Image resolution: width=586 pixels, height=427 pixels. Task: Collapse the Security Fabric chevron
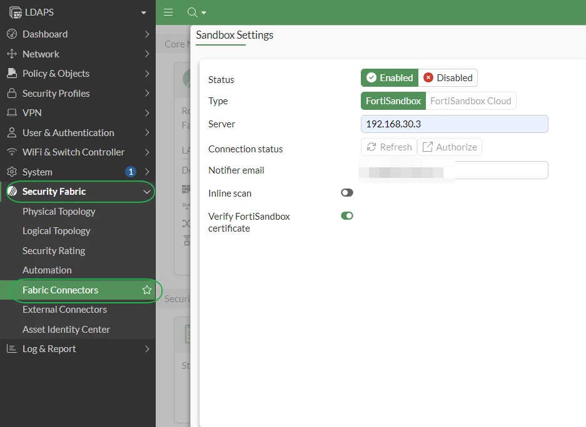[147, 192]
